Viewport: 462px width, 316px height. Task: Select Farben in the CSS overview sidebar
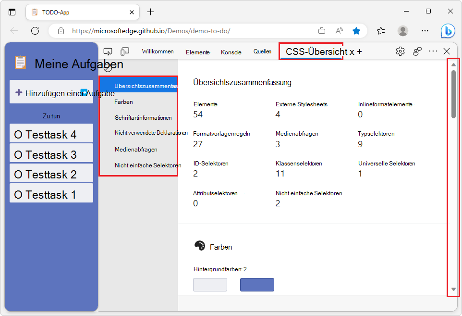coord(123,101)
